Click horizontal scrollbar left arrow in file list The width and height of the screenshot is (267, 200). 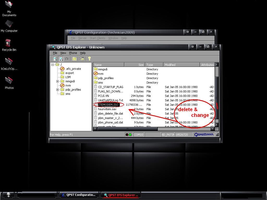[x=95, y=129]
